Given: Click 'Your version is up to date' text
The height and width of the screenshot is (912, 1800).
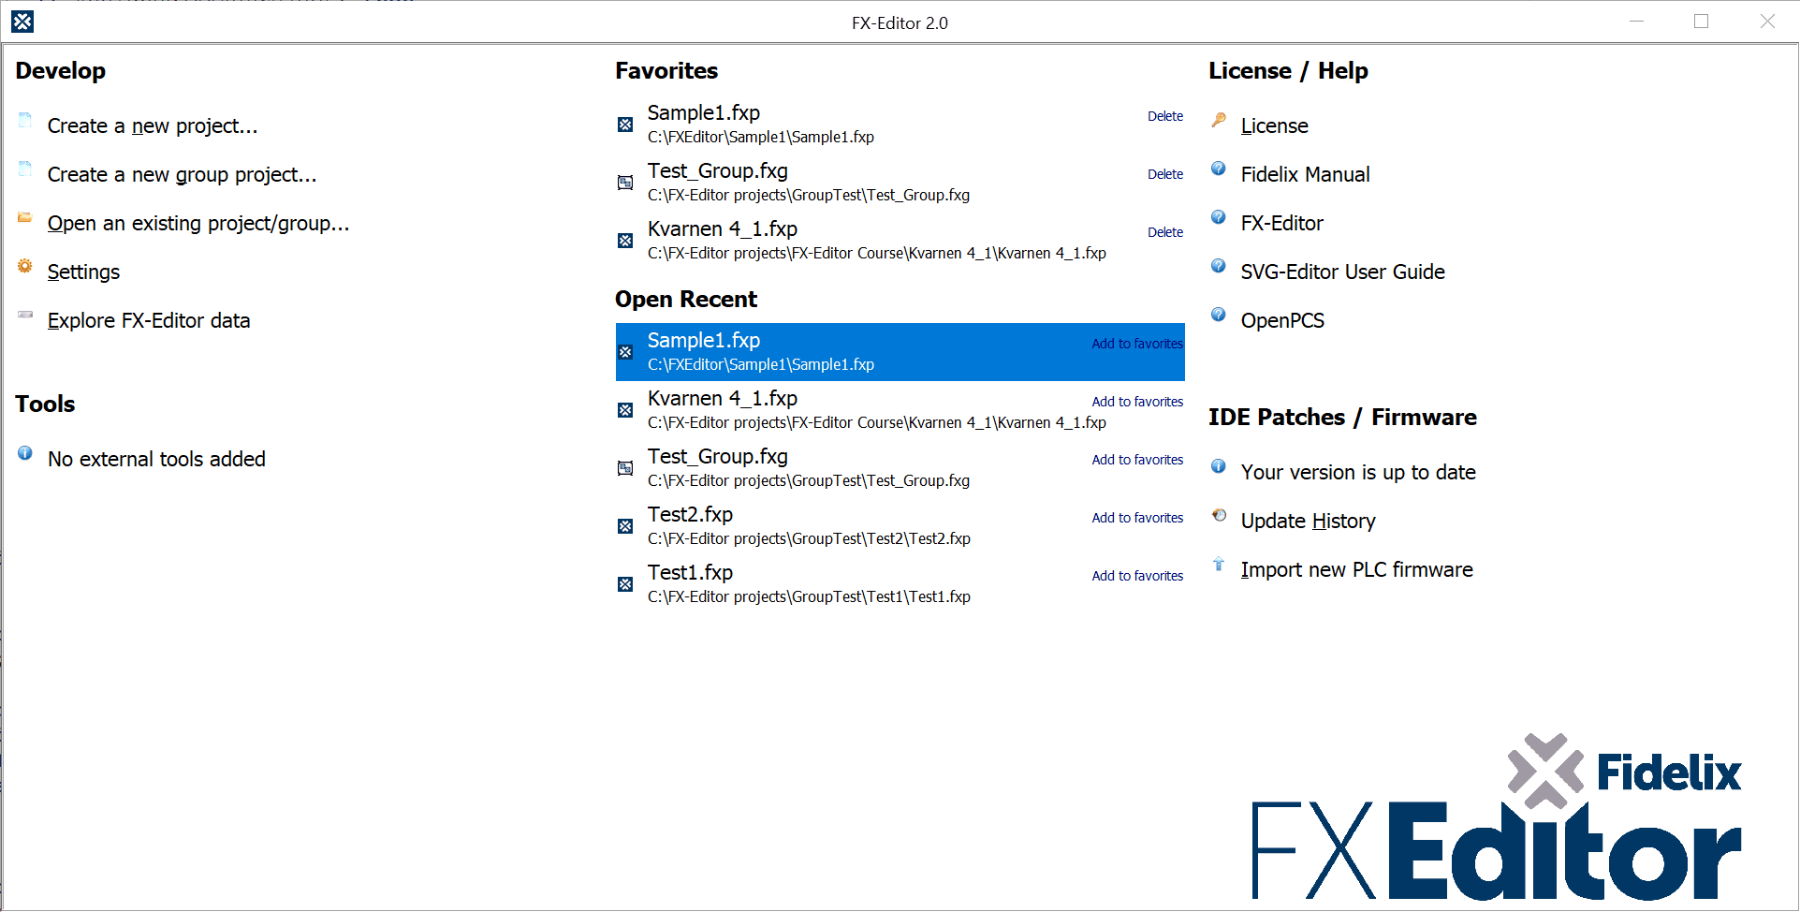Looking at the screenshot, I should tap(1358, 473).
